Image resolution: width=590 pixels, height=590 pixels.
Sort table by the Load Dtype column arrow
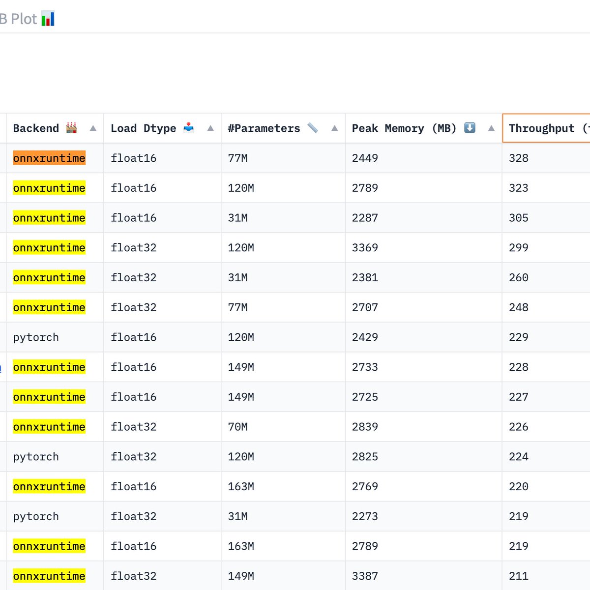[x=210, y=128]
